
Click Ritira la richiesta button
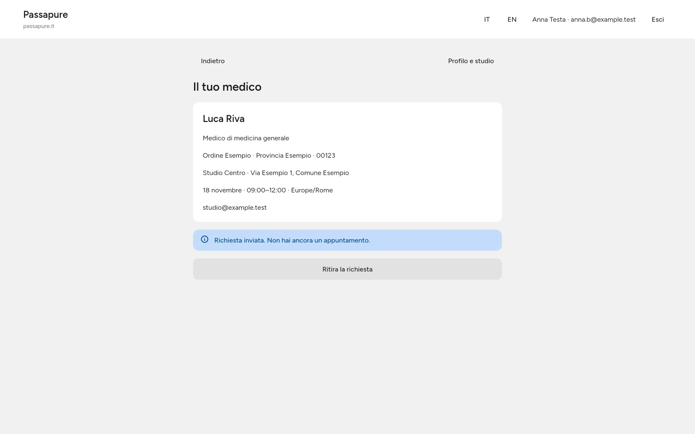[x=347, y=269]
